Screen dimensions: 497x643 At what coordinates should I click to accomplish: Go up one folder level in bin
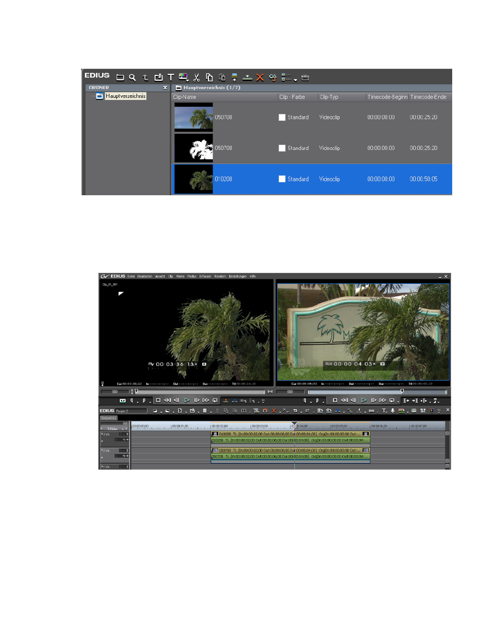(x=145, y=78)
